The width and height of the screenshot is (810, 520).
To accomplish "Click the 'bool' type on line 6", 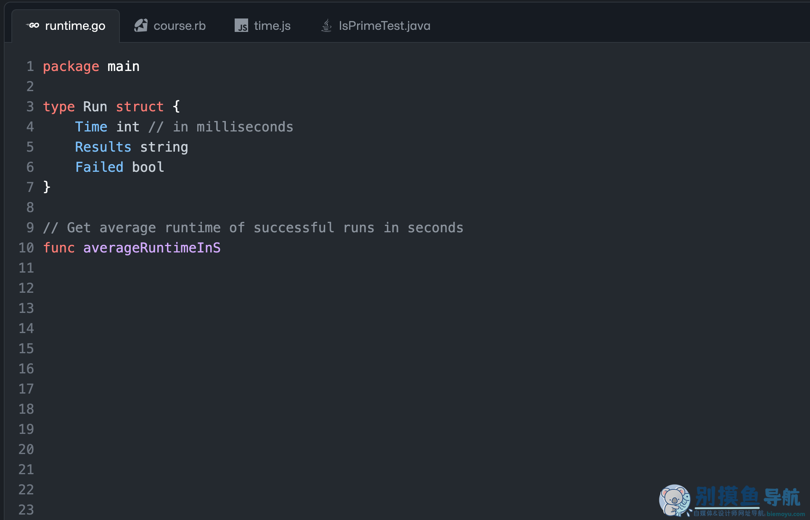I will 148,167.
